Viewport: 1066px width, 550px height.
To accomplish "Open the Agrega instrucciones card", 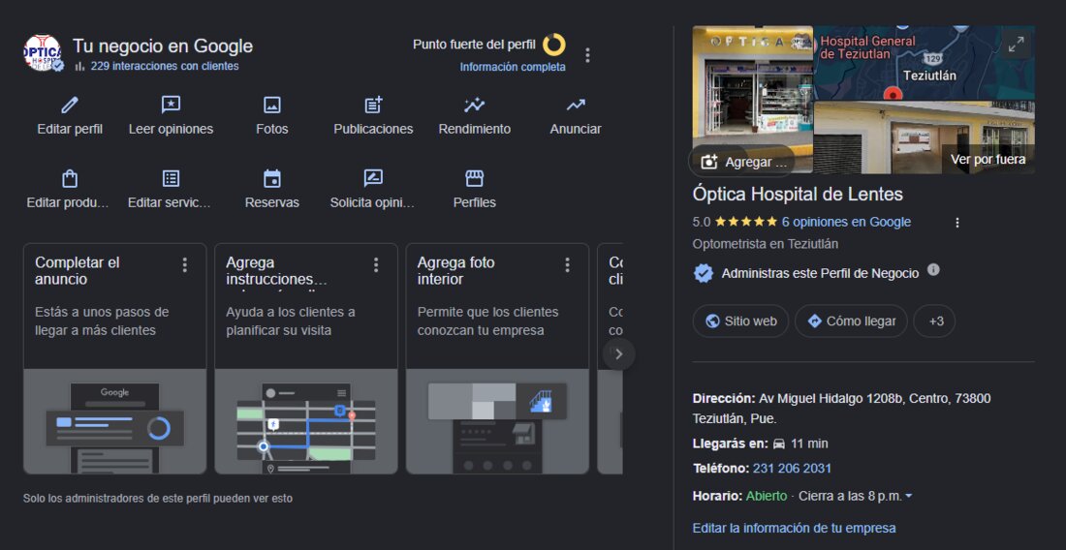I will point(306,358).
